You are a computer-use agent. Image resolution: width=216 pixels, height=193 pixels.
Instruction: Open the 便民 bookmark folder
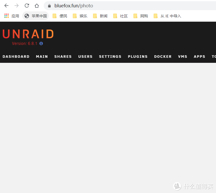pos(60,16)
